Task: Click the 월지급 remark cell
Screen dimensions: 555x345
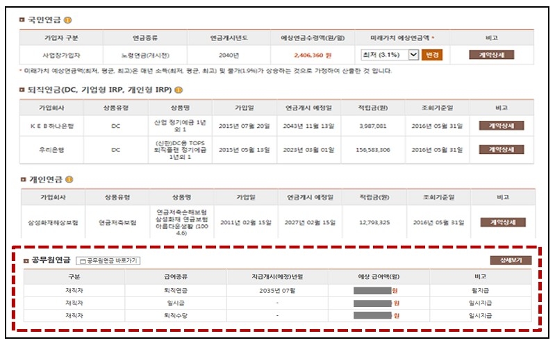Action: [480, 290]
